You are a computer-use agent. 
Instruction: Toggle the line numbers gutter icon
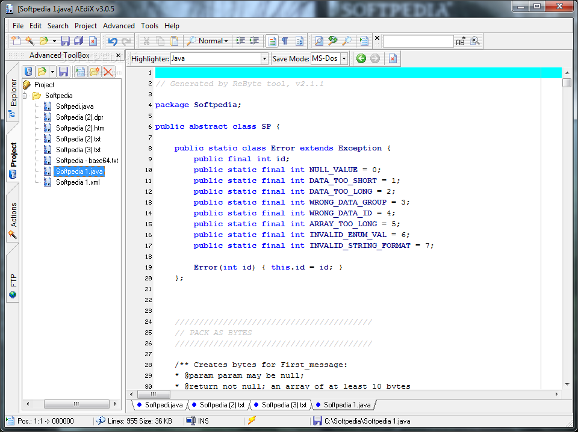pyautogui.click(x=299, y=41)
